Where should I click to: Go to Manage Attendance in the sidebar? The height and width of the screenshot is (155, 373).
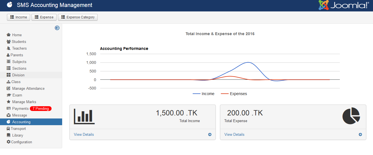[28, 88]
